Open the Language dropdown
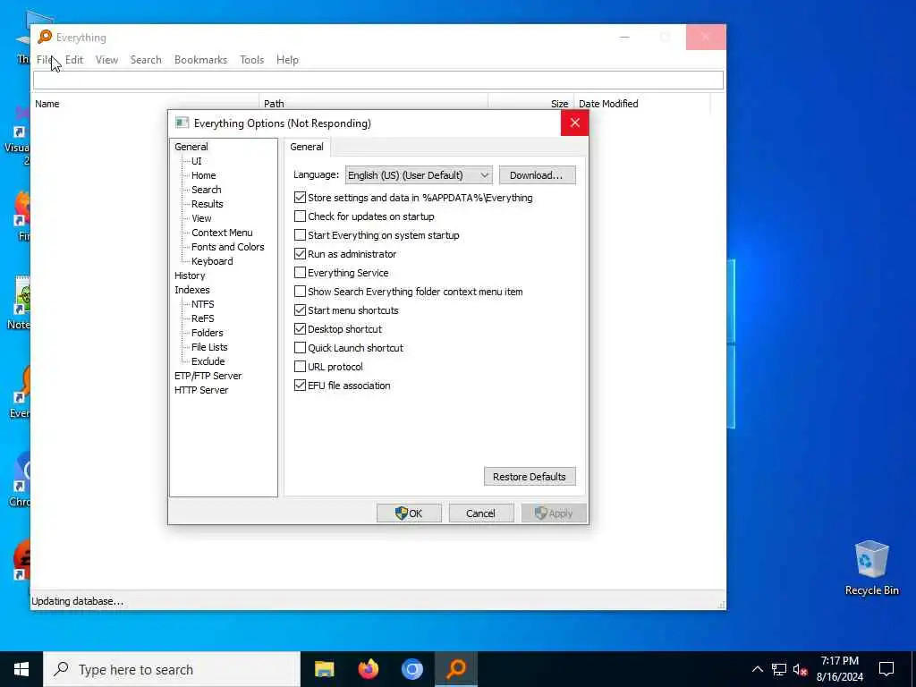The width and height of the screenshot is (916, 687). [419, 174]
